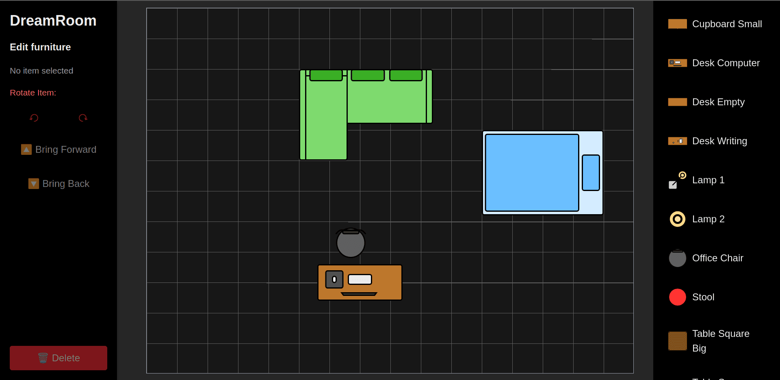Screen dimensions: 780x380
Task: Select the Desk Writing icon
Action: [x=677, y=141]
